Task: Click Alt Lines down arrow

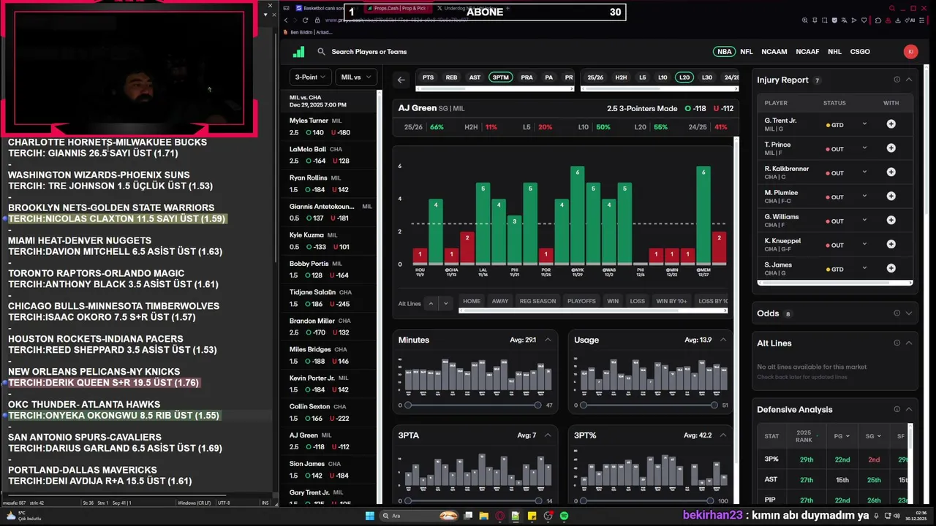Action: (445, 303)
